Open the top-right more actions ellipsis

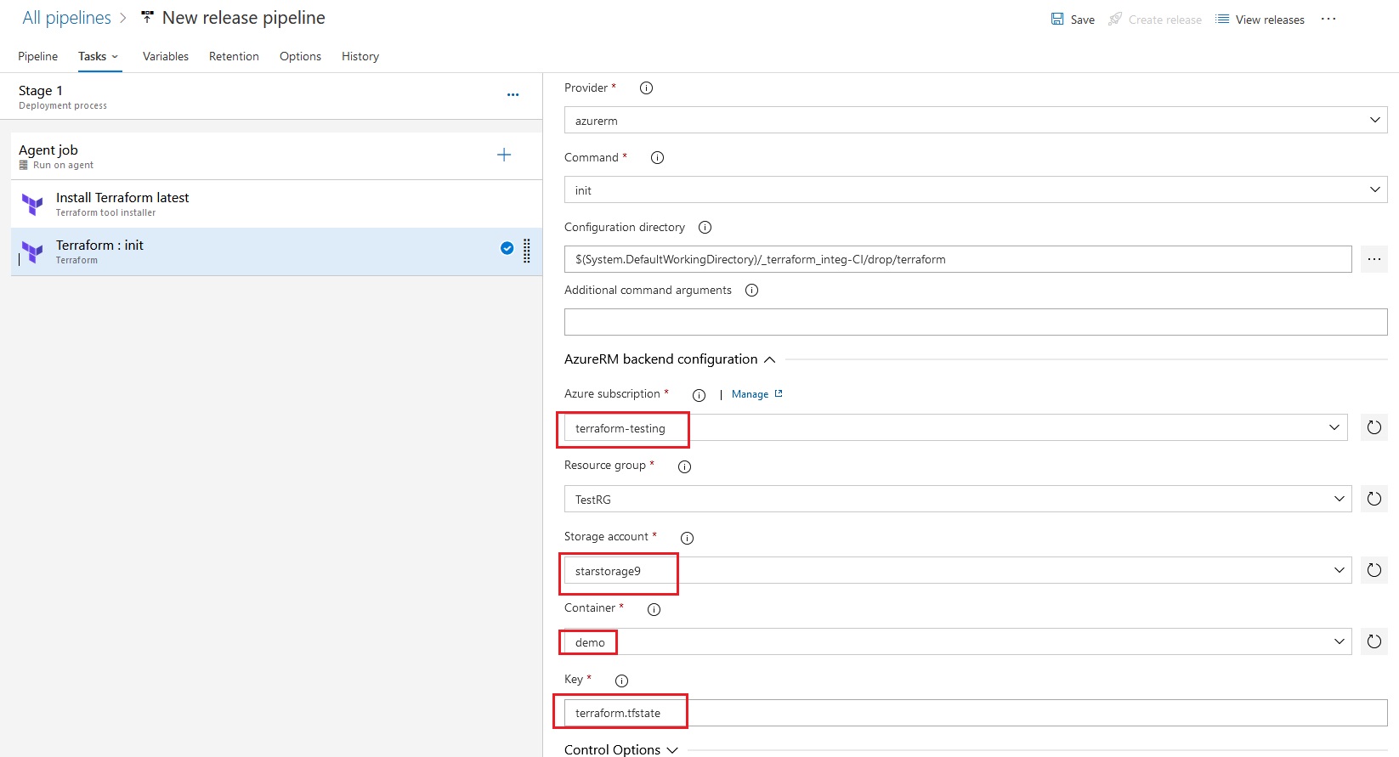tap(1328, 19)
